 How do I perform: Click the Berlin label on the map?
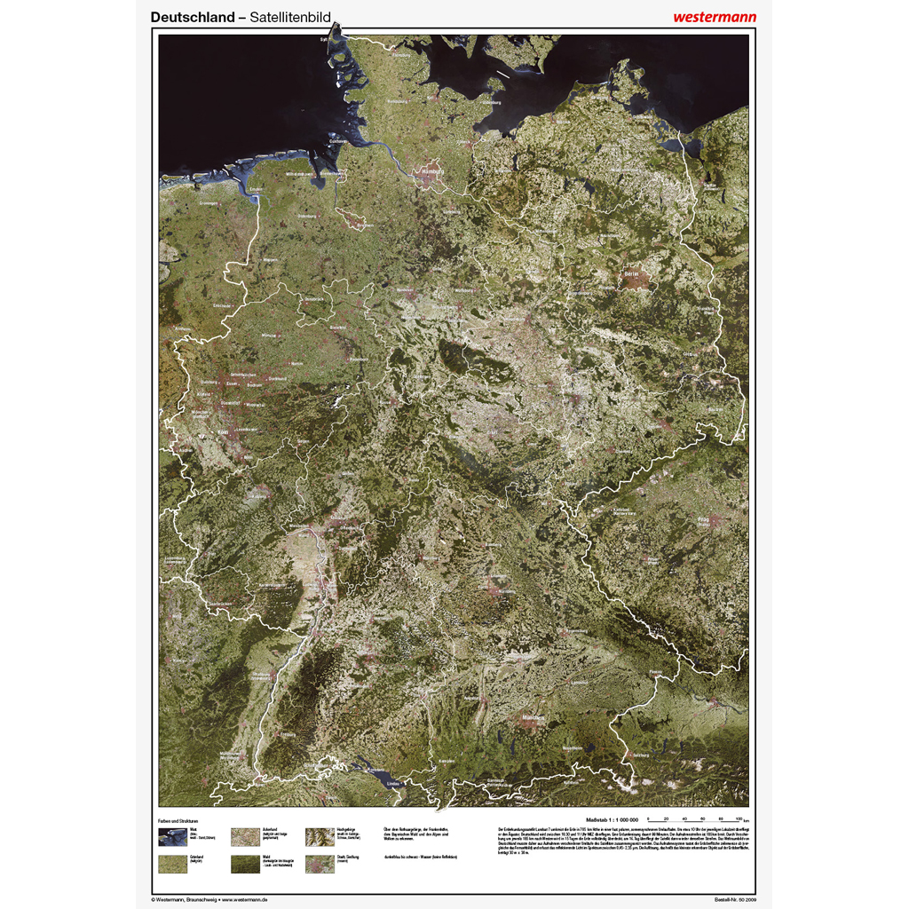pyautogui.click(x=631, y=275)
